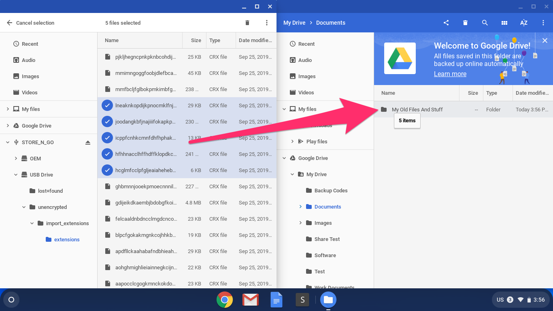
Task: Collapse My Drive in the Drive window
Action: (x=292, y=174)
